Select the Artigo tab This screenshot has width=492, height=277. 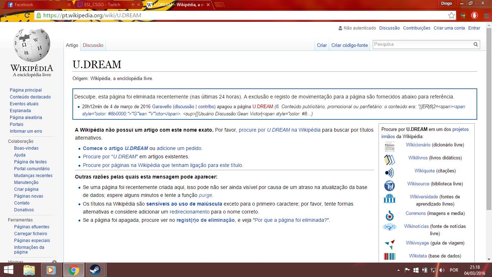(72, 45)
